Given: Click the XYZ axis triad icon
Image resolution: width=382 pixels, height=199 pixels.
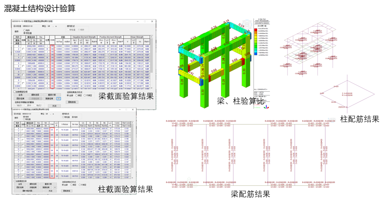Looking at the screenshot, I should tap(266, 107).
